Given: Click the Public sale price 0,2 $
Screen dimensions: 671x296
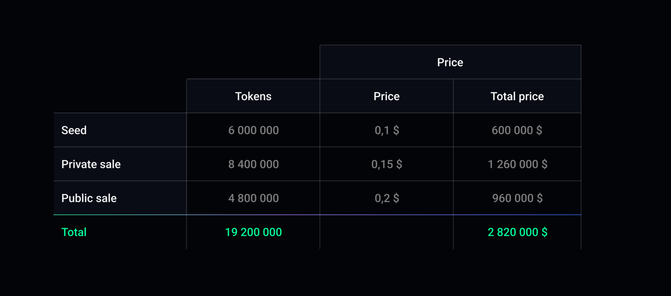Looking at the screenshot, I should [387, 198].
